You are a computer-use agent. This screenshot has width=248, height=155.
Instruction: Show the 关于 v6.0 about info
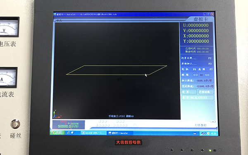point(198,98)
